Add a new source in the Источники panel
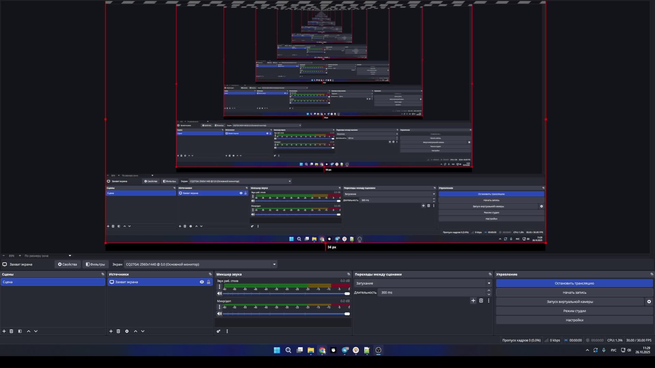Viewport: 655px width, 368px height. coord(111,331)
